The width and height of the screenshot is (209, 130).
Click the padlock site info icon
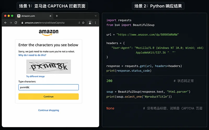coord(22,23)
